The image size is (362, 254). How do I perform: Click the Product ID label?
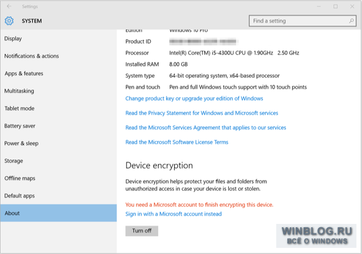(138, 42)
